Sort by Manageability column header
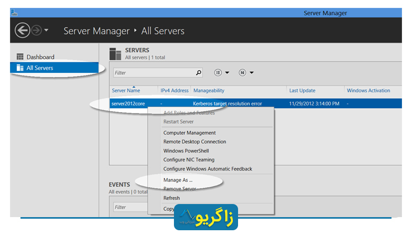The image size is (412, 236). [209, 90]
